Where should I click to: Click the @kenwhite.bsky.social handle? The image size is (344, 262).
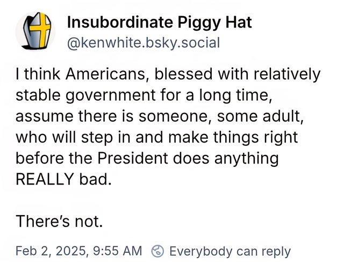click(x=142, y=43)
